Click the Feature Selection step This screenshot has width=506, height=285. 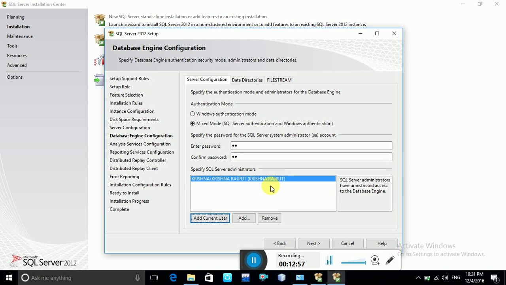[126, 95]
